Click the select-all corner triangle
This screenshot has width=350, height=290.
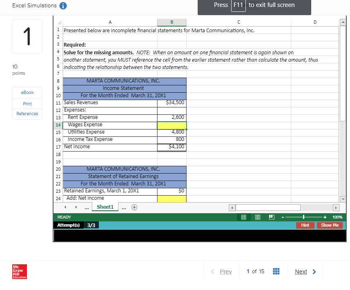(59, 22)
